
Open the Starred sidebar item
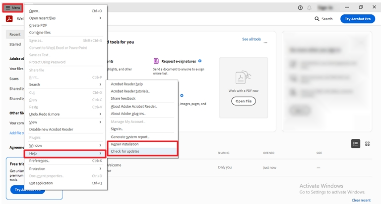pos(15,44)
